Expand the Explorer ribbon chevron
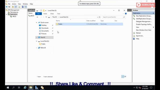 pos(123,13)
